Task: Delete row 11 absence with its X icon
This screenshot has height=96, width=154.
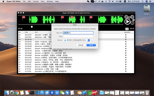Action: click(126, 60)
